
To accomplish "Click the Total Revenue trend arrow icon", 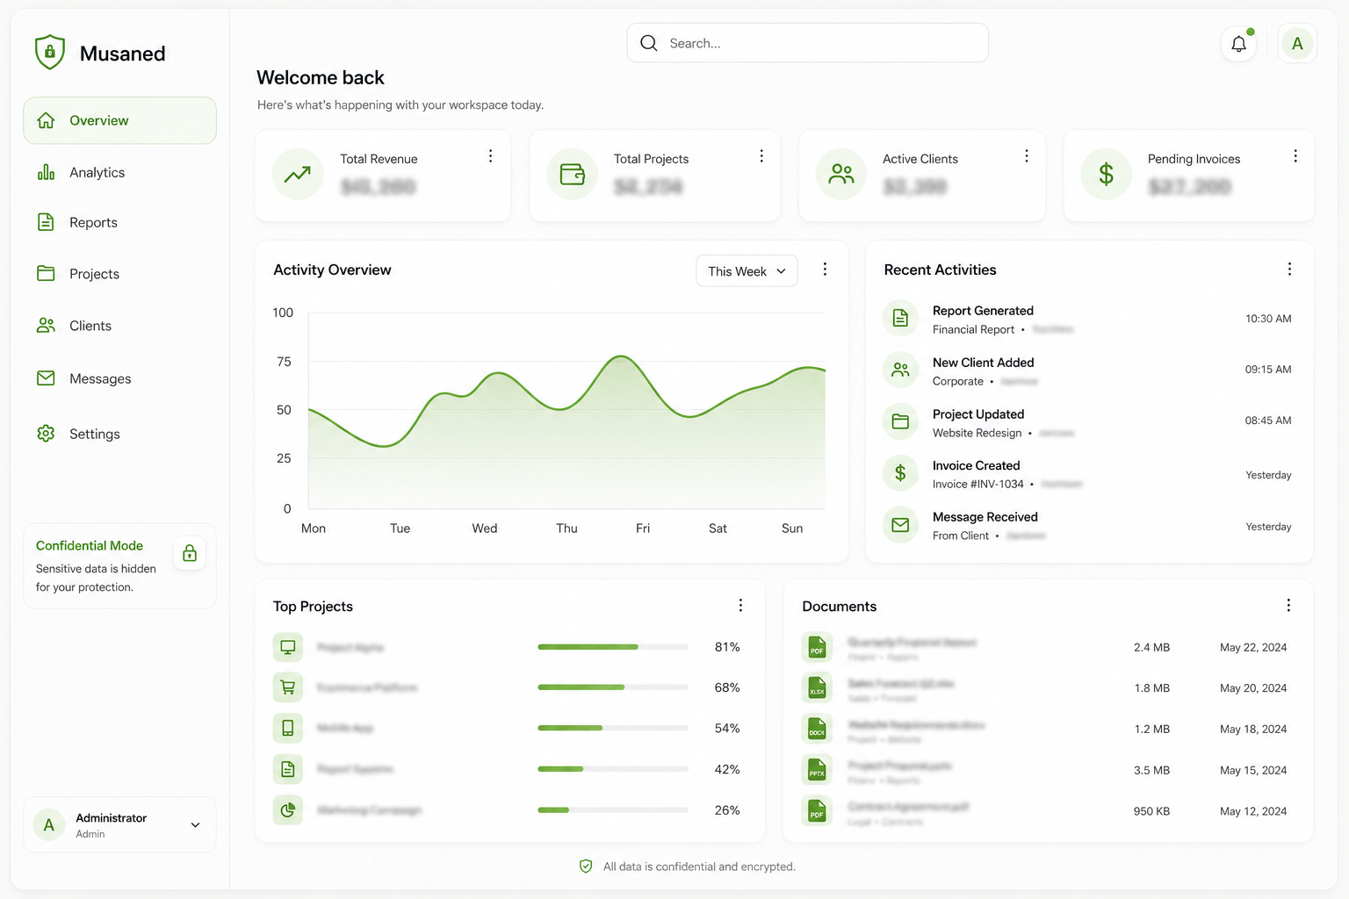I will coord(298,174).
